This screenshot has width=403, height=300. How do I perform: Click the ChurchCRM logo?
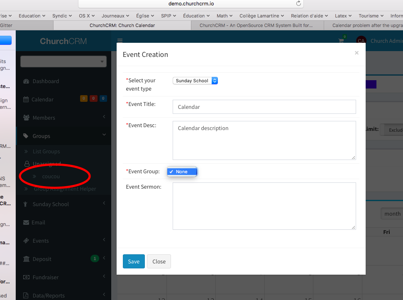63,41
